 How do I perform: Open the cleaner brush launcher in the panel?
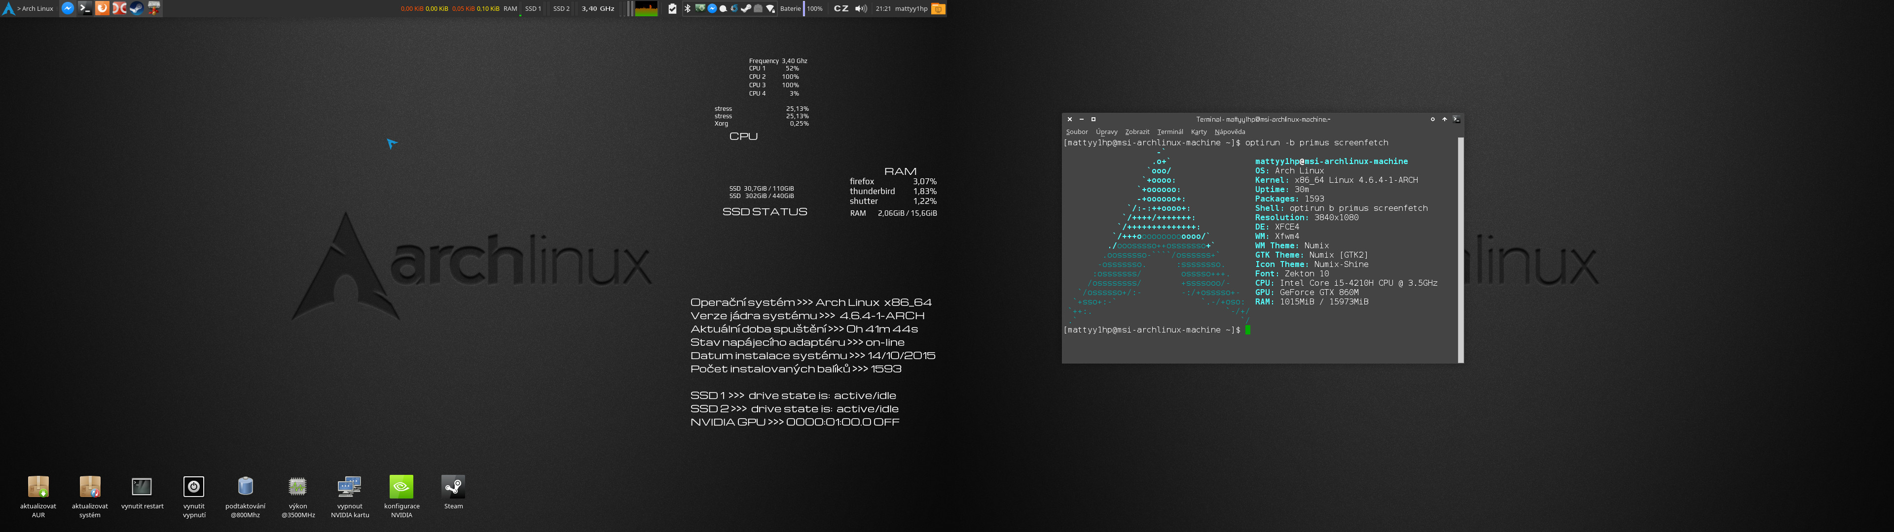click(x=154, y=9)
